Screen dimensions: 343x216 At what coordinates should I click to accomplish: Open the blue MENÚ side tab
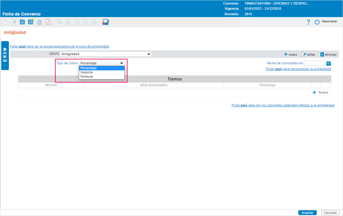tap(5, 55)
